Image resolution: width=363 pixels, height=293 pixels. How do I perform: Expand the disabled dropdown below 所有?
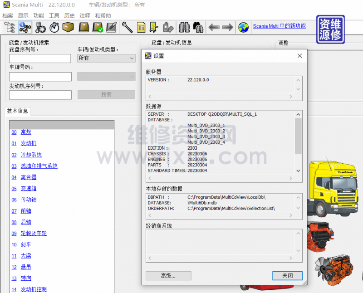point(106,76)
